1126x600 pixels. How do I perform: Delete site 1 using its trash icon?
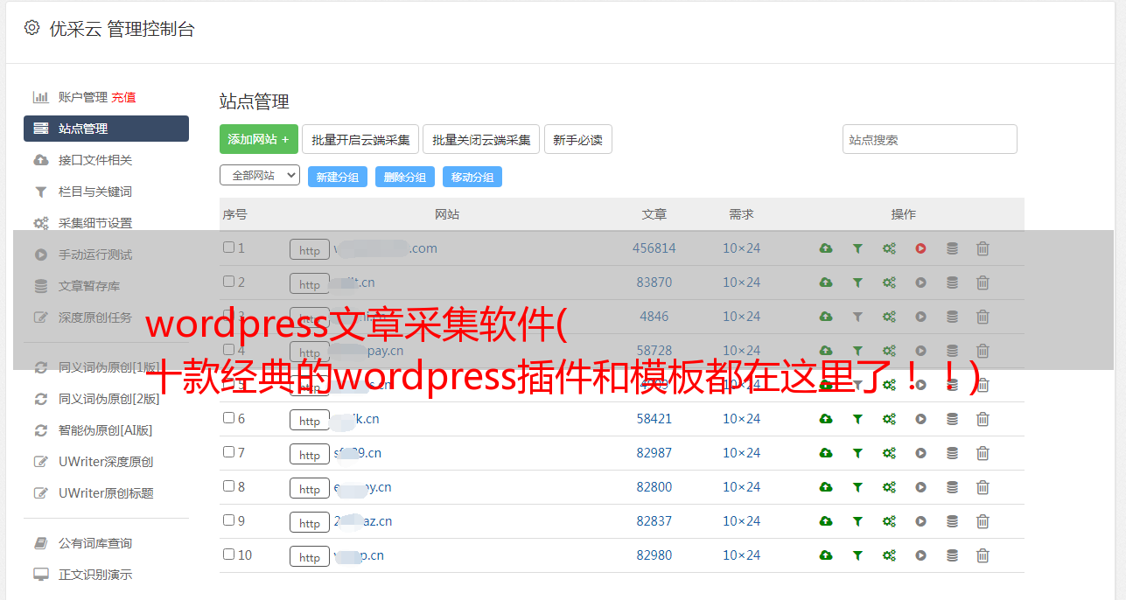(x=983, y=248)
